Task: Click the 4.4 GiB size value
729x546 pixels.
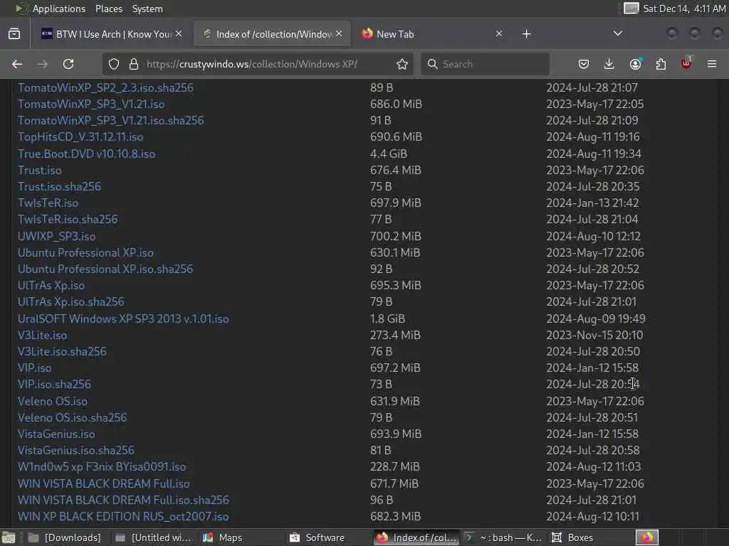Action: (389, 154)
